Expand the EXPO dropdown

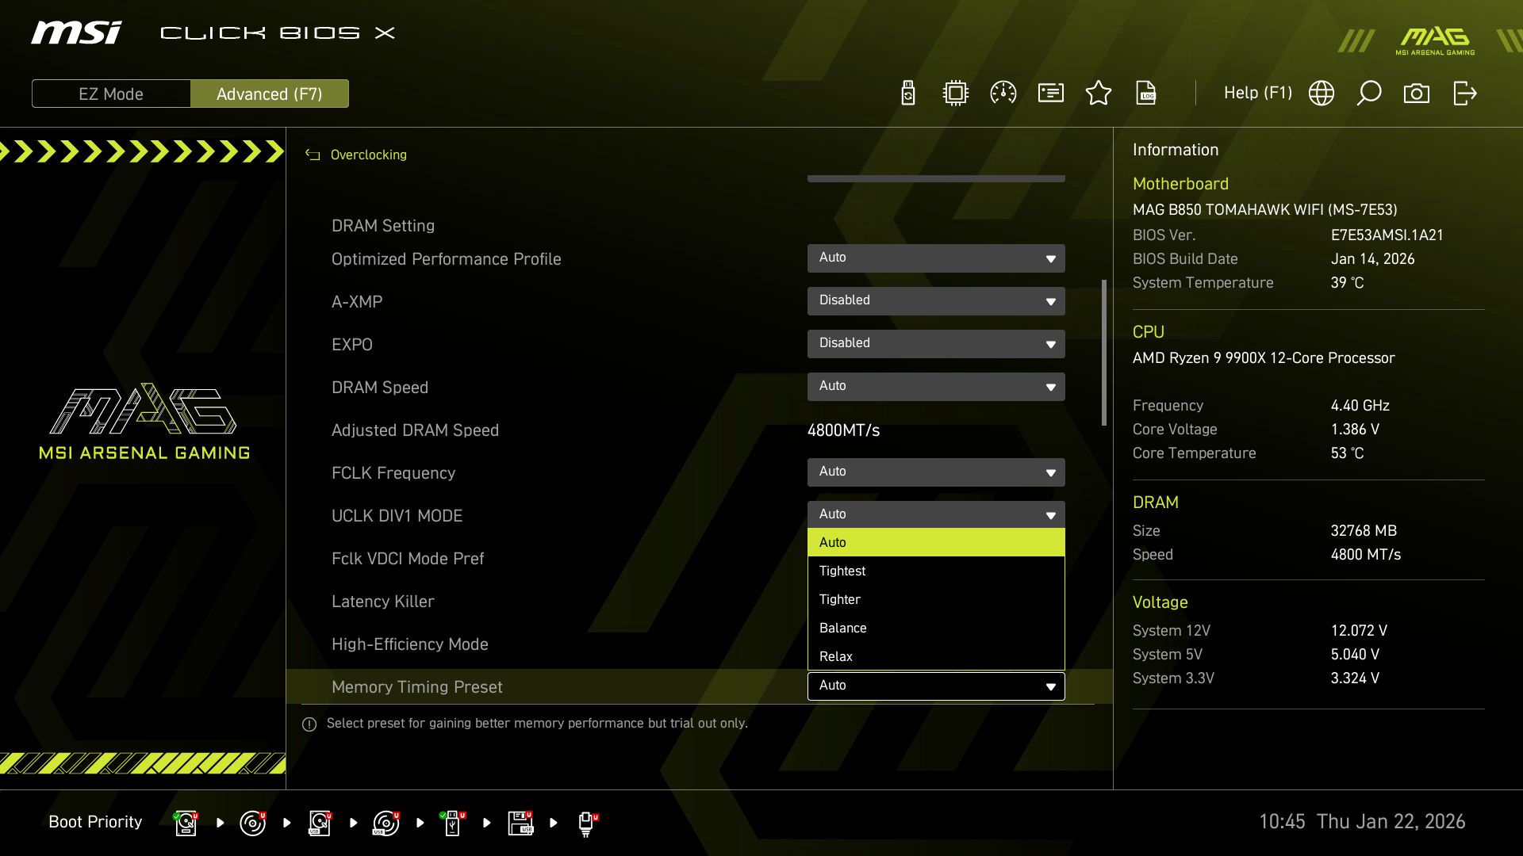pyautogui.click(x=936, y=344)
